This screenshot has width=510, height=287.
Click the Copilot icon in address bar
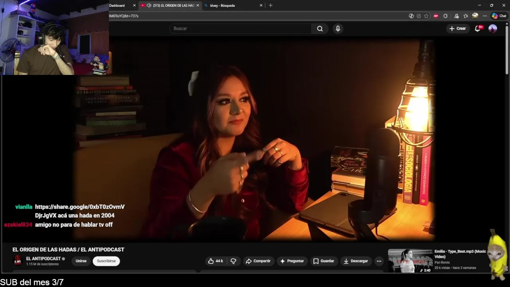click(411, 16)
